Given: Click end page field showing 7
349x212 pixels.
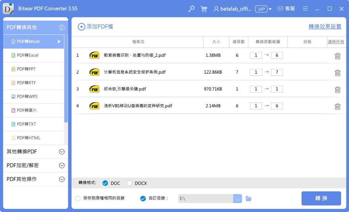Looking at the screenshot, I should [x=277, y=72].
